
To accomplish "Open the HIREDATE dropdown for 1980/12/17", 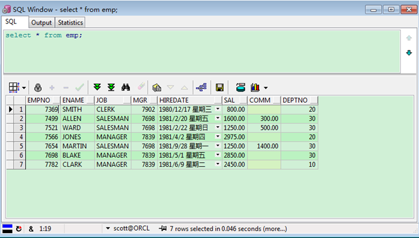I will tap(218, 109).
